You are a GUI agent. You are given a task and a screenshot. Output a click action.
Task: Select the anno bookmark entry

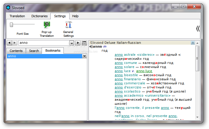45,56
